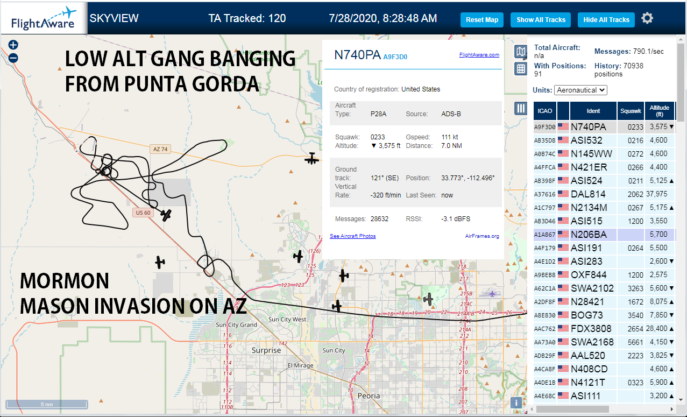Viewport: 687px width, 417px height.
Task: Select aircraft icon over US 60 track
Action: coord(166,215)
